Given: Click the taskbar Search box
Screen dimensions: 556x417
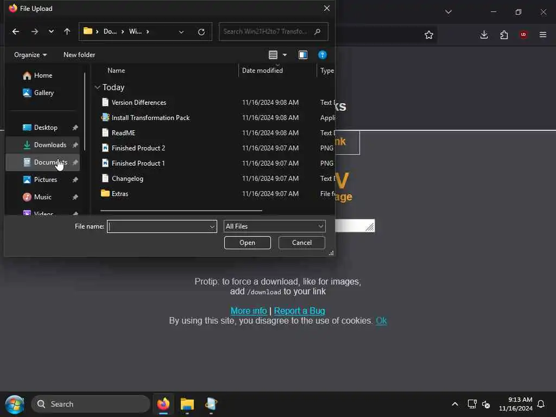Looking at the screenshot, I should [x=91, y=404].
